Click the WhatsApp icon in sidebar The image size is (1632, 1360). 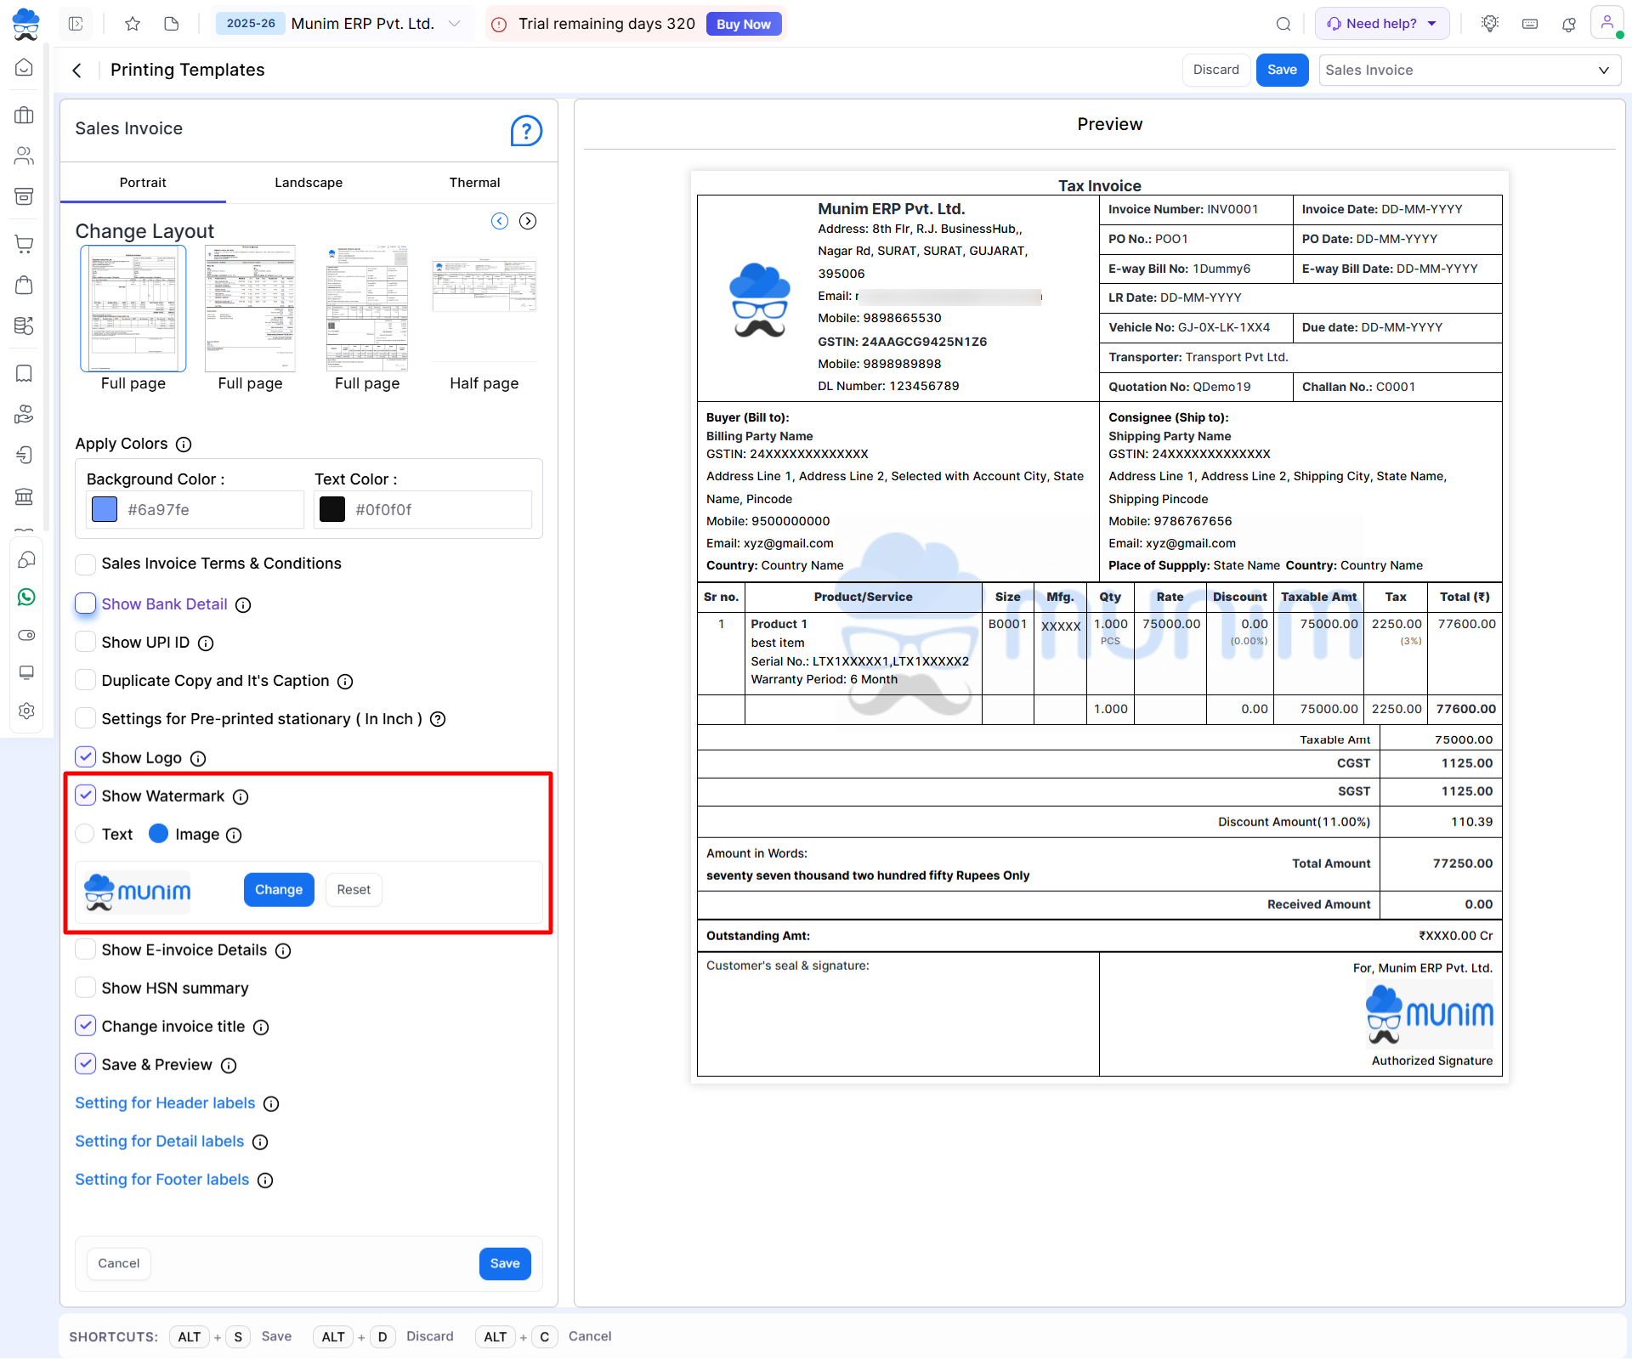26,598
